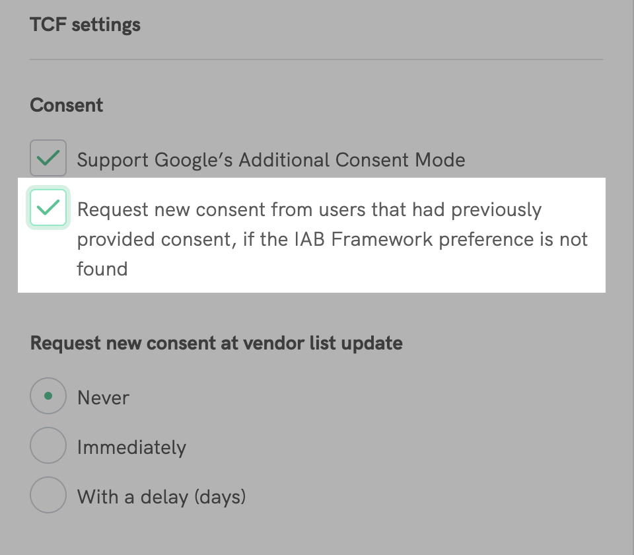634x555 pixels.
Task: Uncheck the Request new consent from users checkbox
Action: pyautogui.click(x=48, y=208)
